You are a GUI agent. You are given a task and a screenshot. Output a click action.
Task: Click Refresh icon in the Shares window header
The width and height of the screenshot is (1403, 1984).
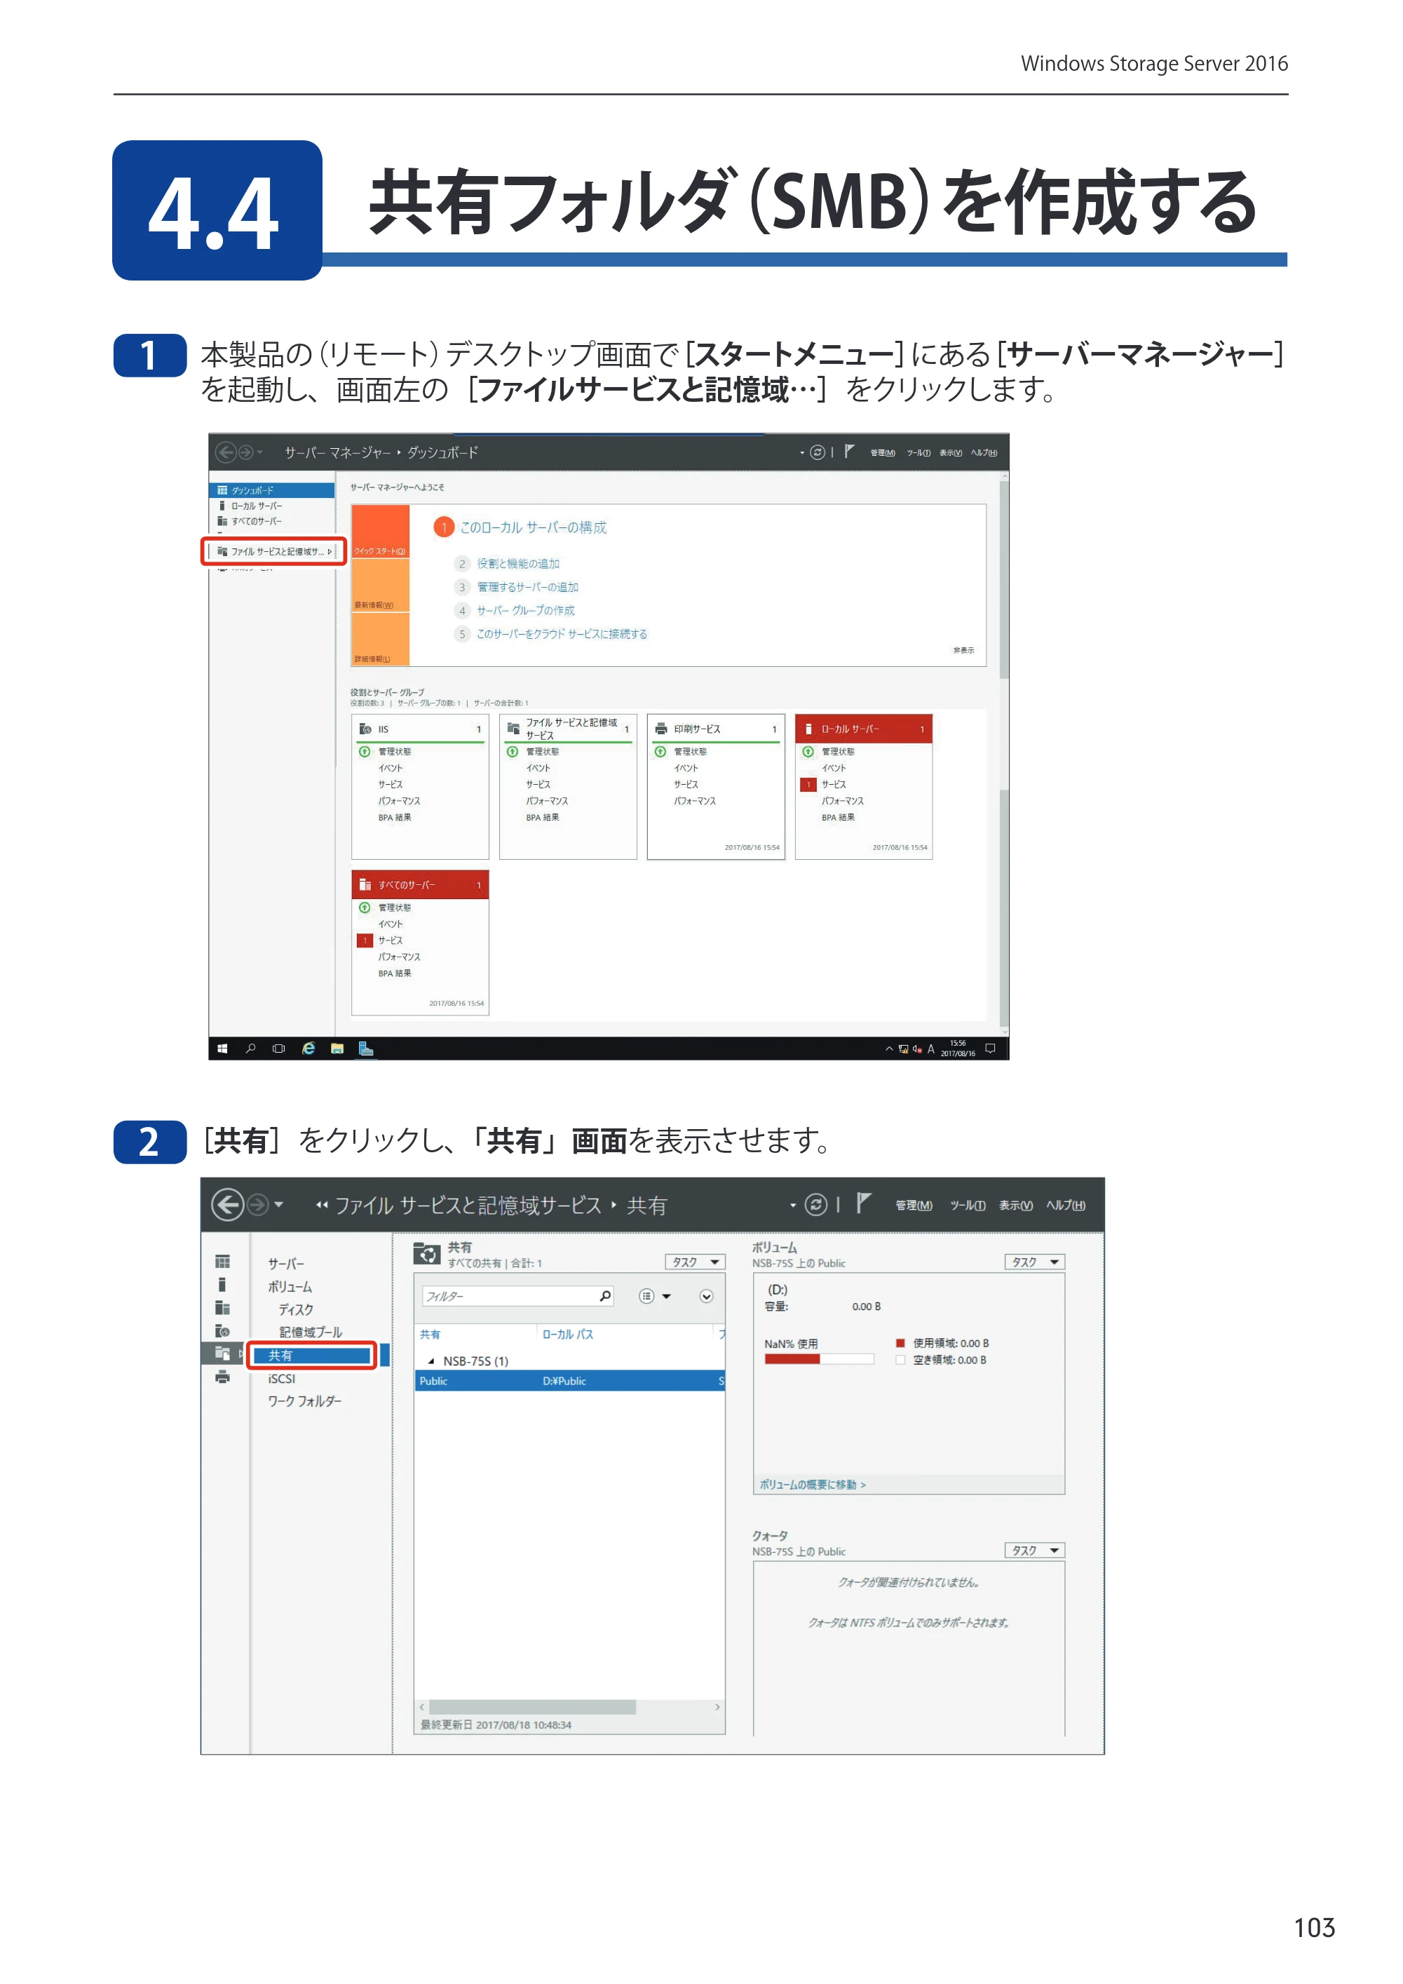(x=815, y=1205)
